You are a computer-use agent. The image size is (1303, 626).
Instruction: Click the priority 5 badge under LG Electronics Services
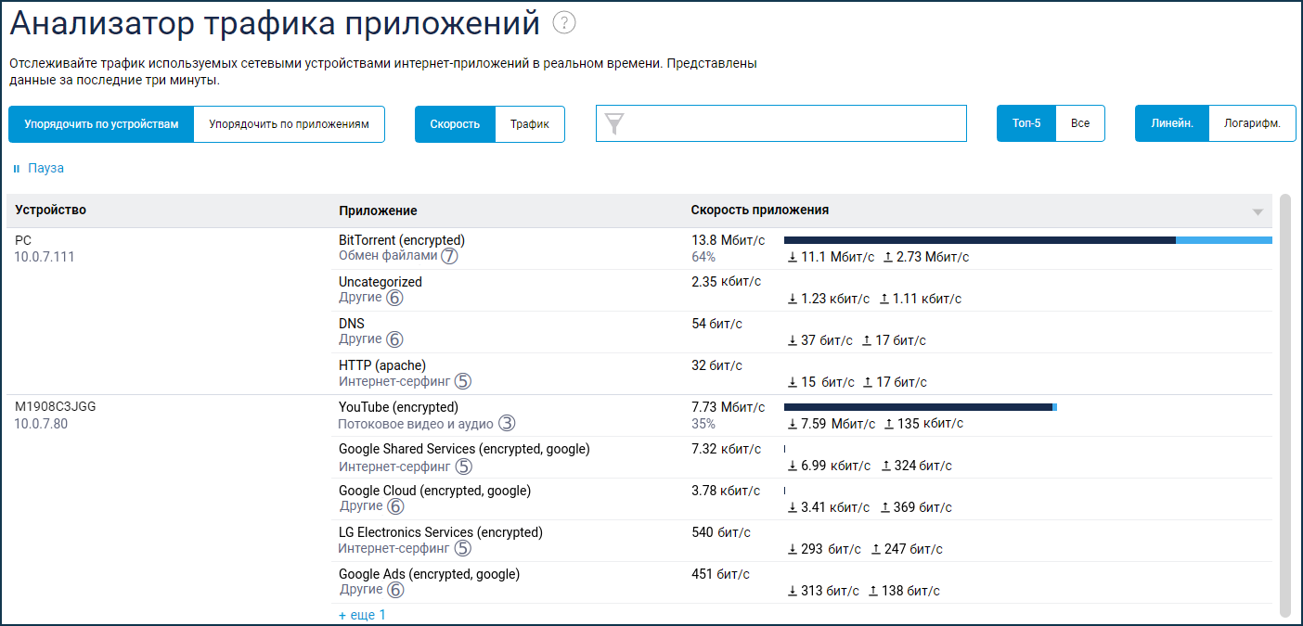pos(463,548)
